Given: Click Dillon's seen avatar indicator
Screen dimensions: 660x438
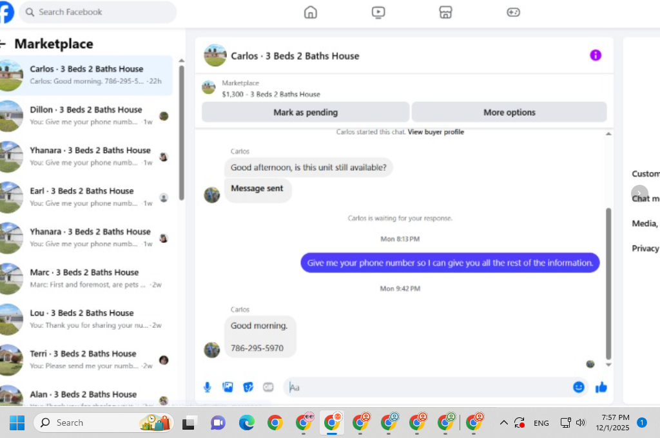Looking at the screenshot, I should 164,116.
